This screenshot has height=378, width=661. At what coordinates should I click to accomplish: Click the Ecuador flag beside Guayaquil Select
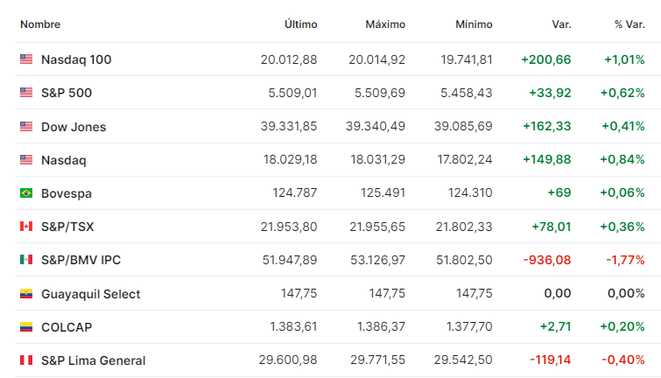point(26,293)
